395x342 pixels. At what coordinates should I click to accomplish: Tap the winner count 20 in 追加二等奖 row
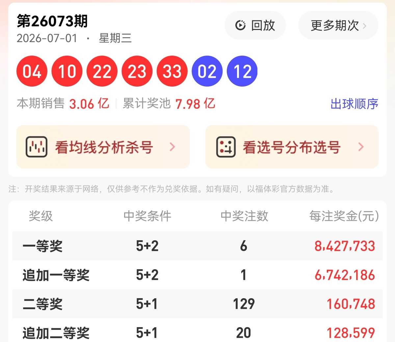click(244, 333)
